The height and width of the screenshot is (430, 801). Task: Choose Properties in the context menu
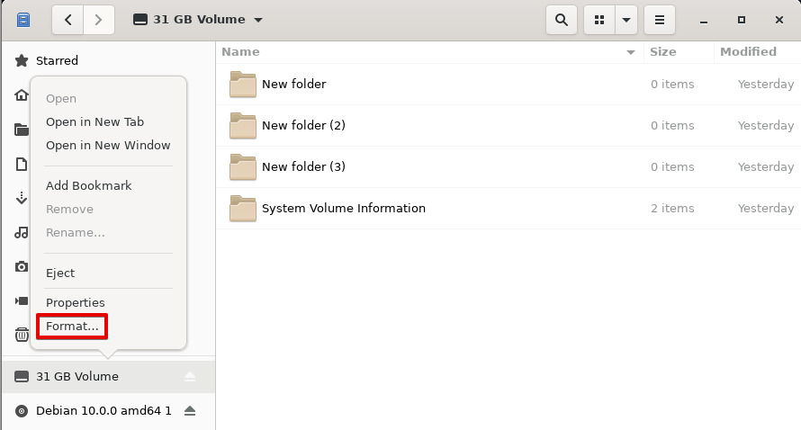76,303
